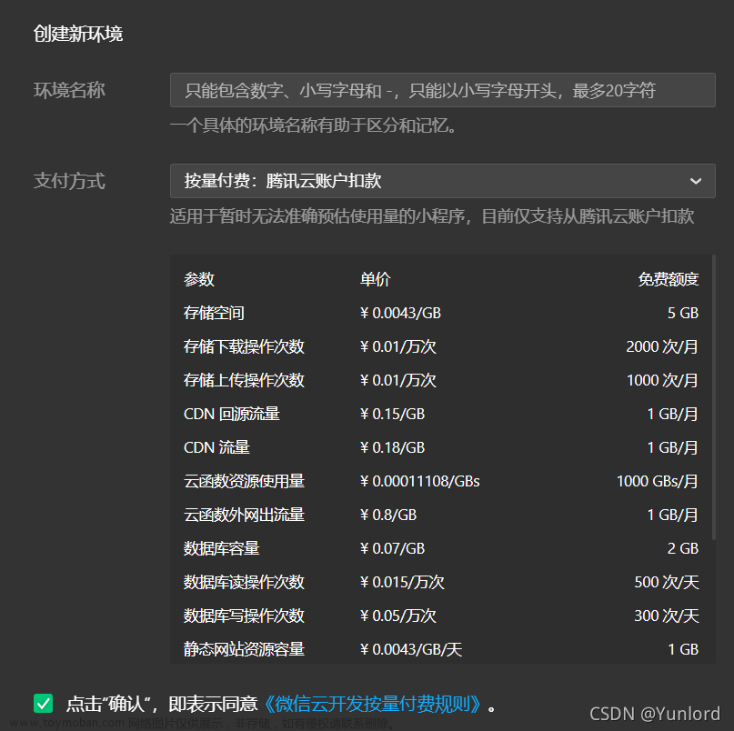Image resolution: width=734 pixels, height=731 pixels.
Task: Click the 创建新环境 dialog title
Action: (x=78, y=34)
